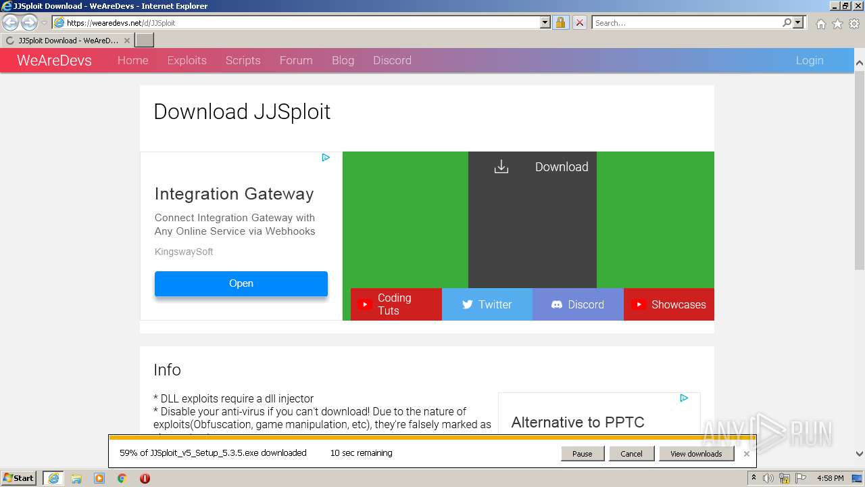Viewport: 865px width, 487px height.
Task: Click the Alternative to PPTC ad title
Action: (578, 422)
